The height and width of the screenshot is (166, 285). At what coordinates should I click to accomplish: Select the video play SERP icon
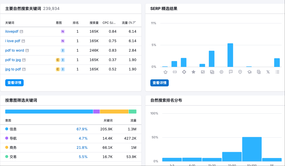point(221,72)
